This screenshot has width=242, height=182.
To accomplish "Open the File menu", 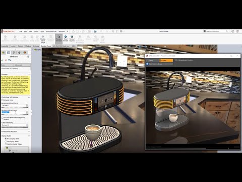I will point(21,31).
